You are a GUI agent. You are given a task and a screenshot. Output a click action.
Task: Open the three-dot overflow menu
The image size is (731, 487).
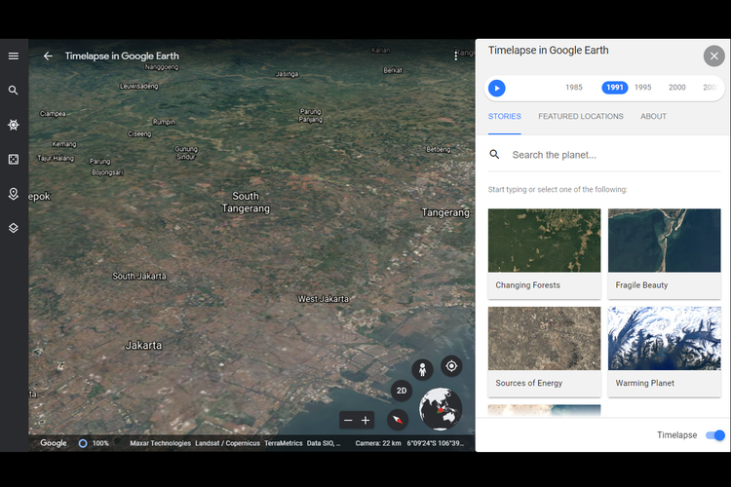coord(456,56)
